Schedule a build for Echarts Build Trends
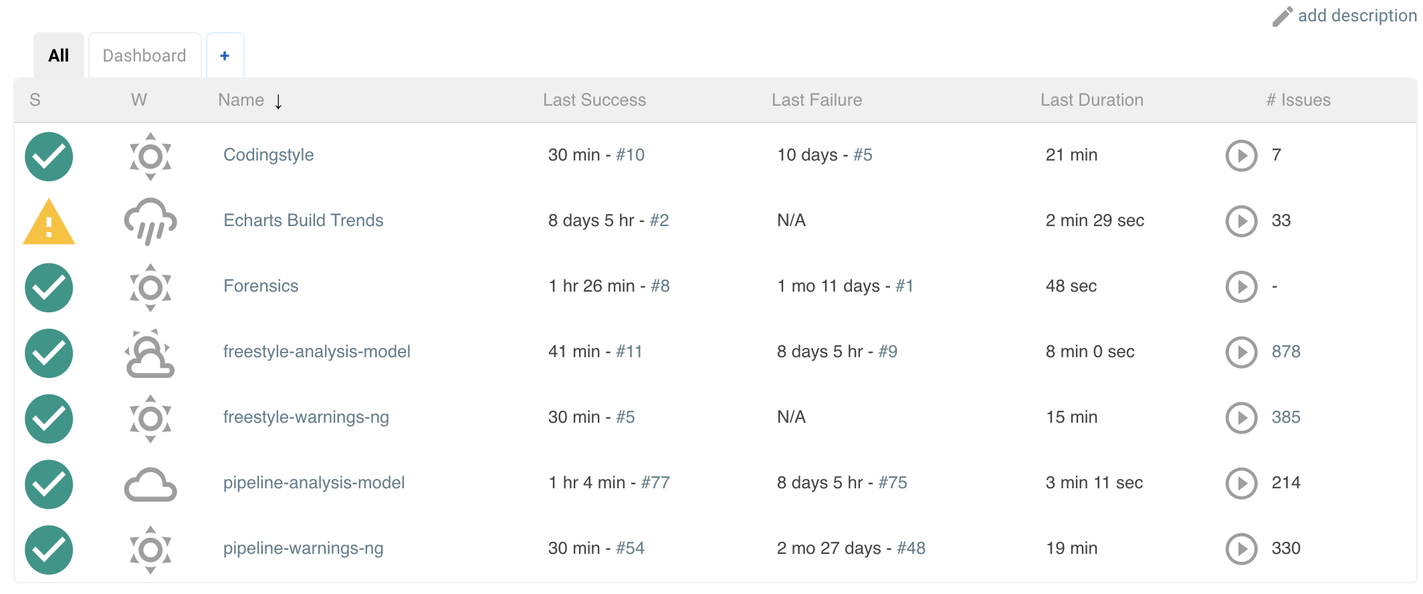The width and height of the screenshot is (1423, 594). [x=1241, y=221]
